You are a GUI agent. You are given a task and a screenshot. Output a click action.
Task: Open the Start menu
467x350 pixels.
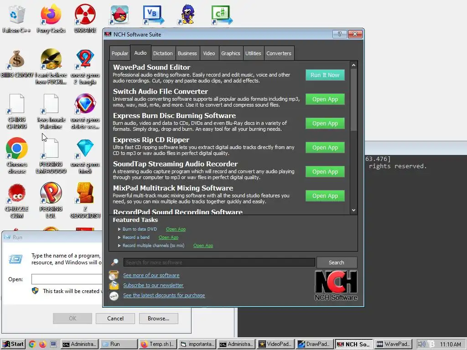pyautogui.click(x=13, y=344)
